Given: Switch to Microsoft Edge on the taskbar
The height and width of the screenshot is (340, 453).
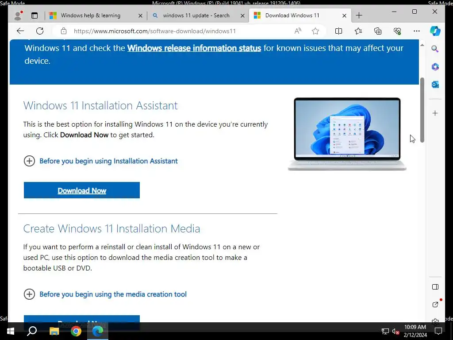Looking at the screenshot, I should click(x=98, y=331).
